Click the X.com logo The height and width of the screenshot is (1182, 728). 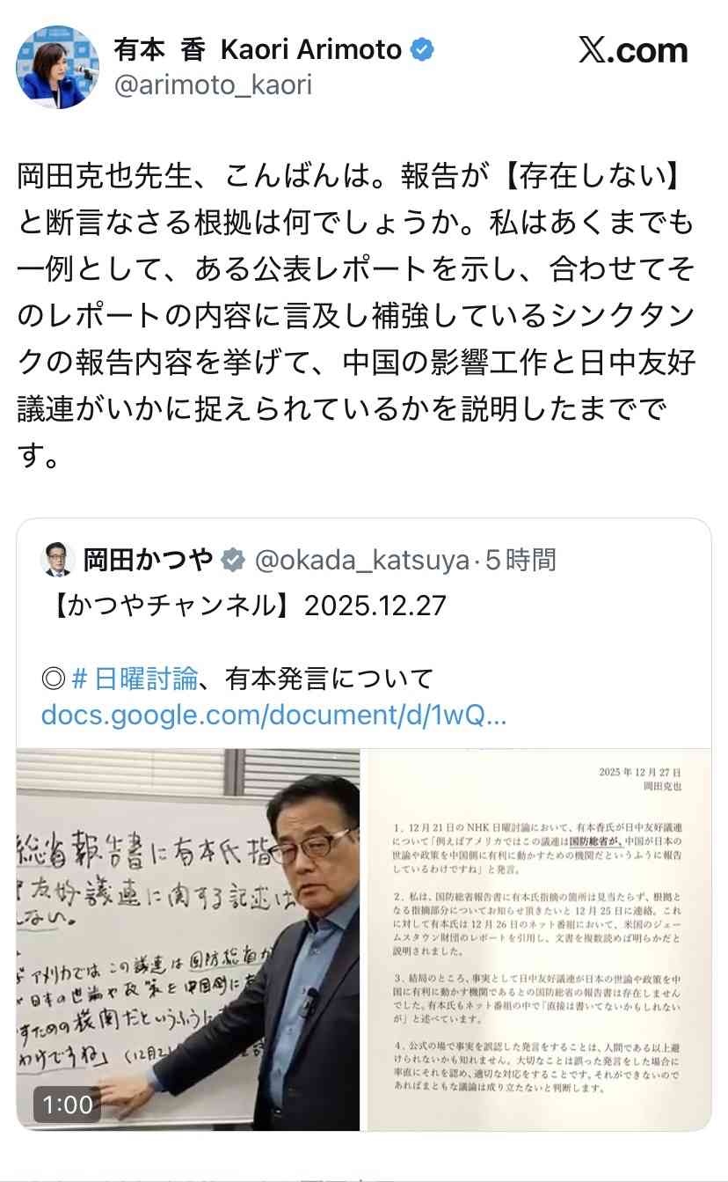coord(632,51)
